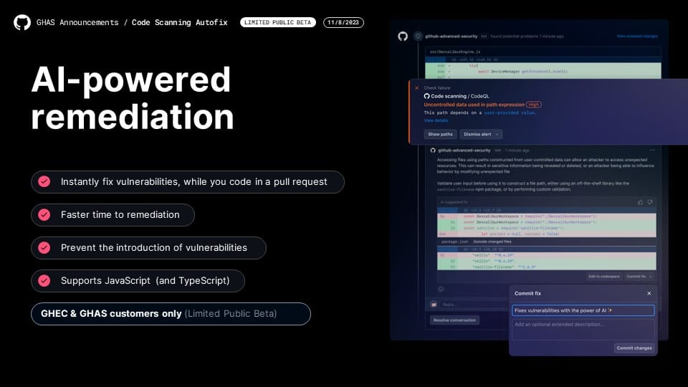Click the checkmark next to Instantly fix vulnerabilities
Image resolution: width=688 pixels, height=387 pixels.
coord(44,182)
